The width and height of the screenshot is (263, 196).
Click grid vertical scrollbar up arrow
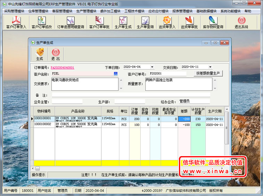[227, 109]
